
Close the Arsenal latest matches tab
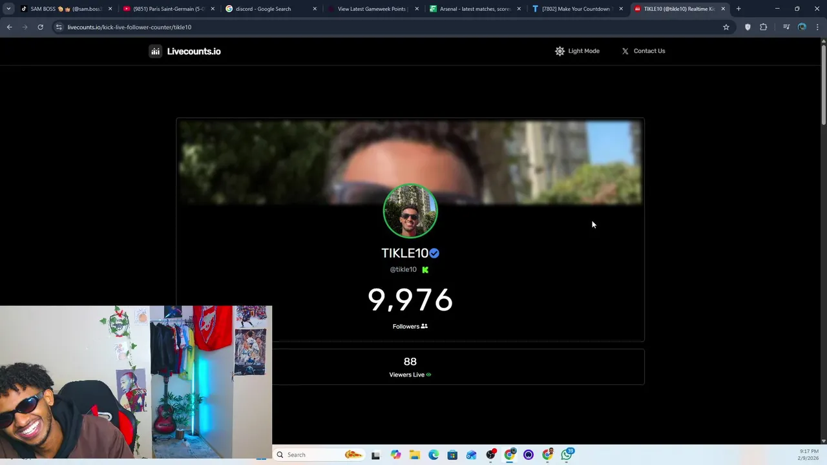tap(519, 9)
